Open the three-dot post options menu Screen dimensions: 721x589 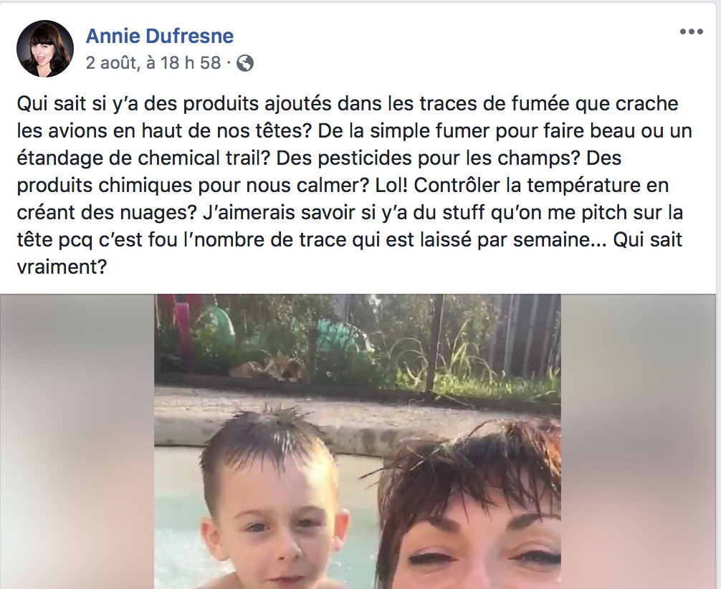(x=691, y=32)
